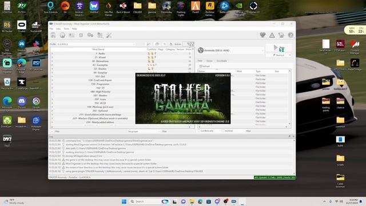Click the gamma folder desktop icon
The image size is (366, 206).
pyautogui.click(x=152, y=7)
